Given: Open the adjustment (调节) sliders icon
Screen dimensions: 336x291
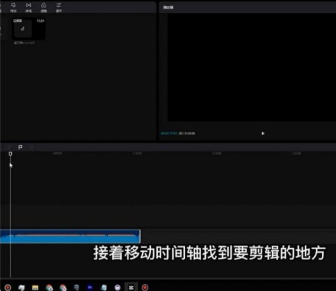Looking at the screenshot, I should (x=58, y=5).
